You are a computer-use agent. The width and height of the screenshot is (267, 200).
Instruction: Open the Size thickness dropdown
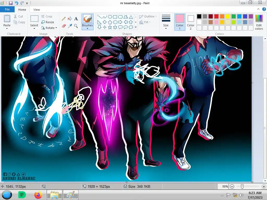click(x=166, y=22)
